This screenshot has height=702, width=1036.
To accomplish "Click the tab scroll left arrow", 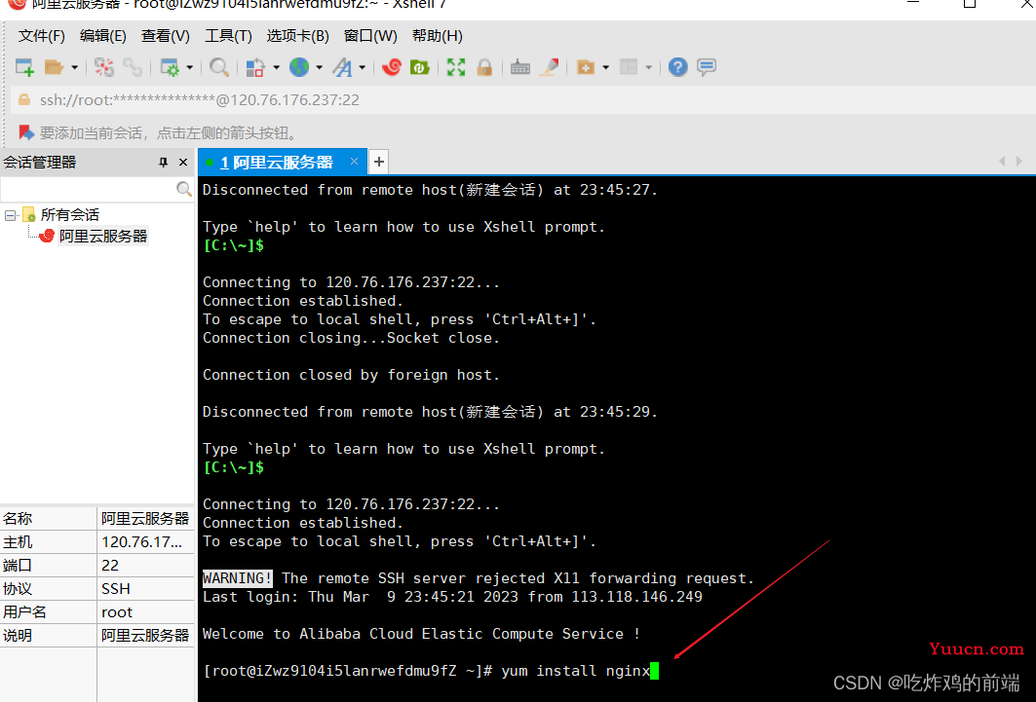I will [x=1002, y=161].
